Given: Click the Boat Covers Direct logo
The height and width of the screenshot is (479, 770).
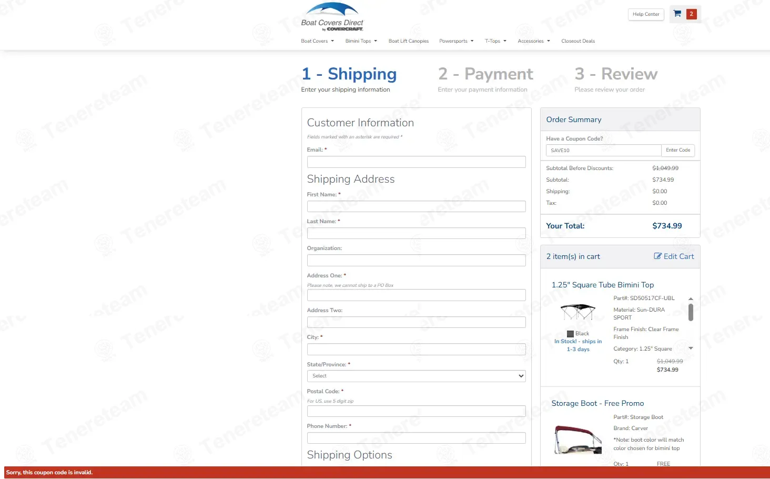Looking at the screenshot, I should (332, 17).
